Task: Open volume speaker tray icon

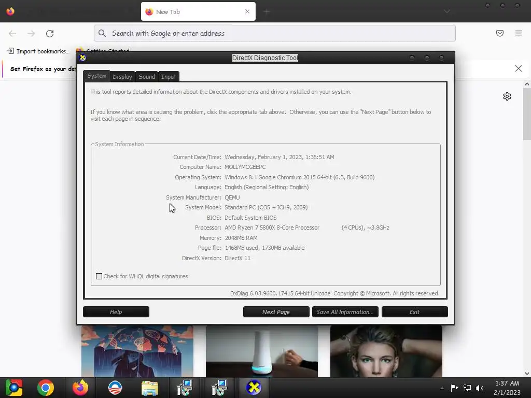Action: pos(480,388)
